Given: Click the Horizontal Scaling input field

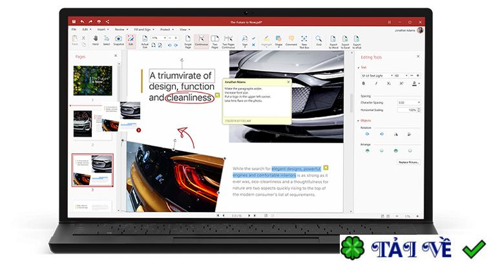Looking at the screenshot, I should pos(407,111).
